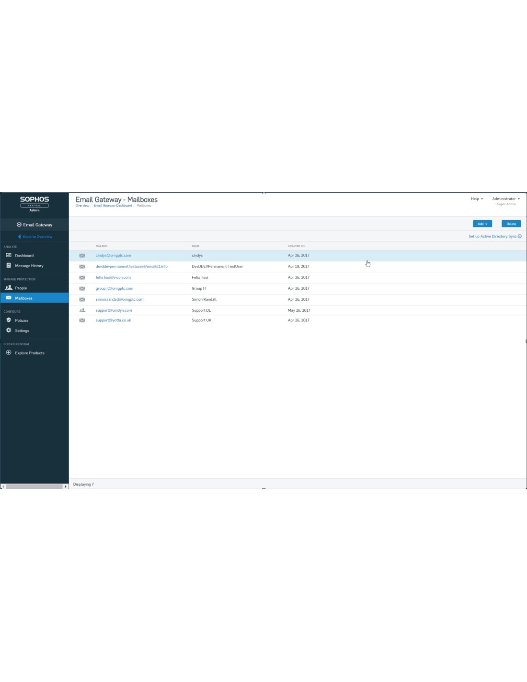This screenshot has width=527, height=682.
Task: Open Email Gateway section header
Action: [x=34, y=224]
